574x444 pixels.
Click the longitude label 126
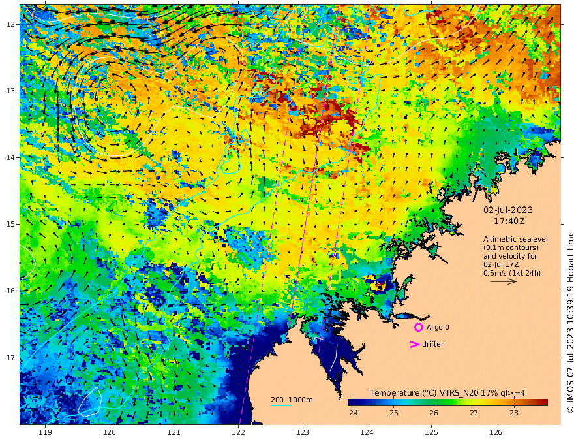click(496, 433)
